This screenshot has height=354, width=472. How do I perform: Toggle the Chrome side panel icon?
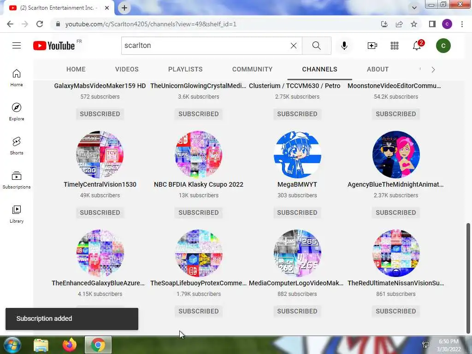pyautogui.click(x=432, y=24)
